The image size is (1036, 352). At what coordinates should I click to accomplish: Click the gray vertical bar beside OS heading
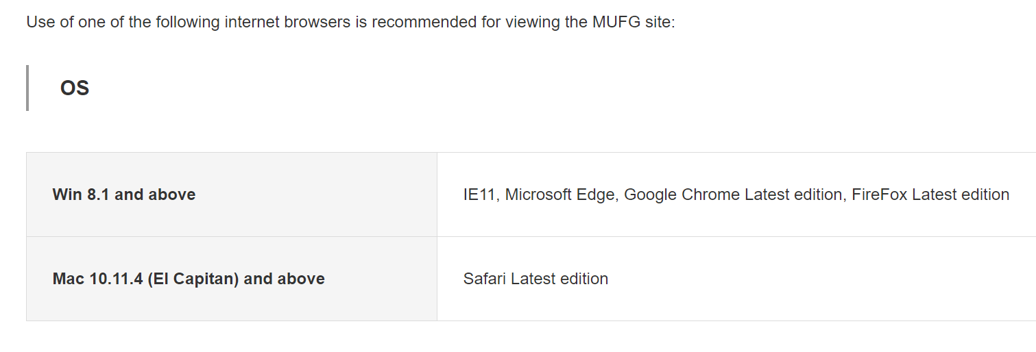27,88
